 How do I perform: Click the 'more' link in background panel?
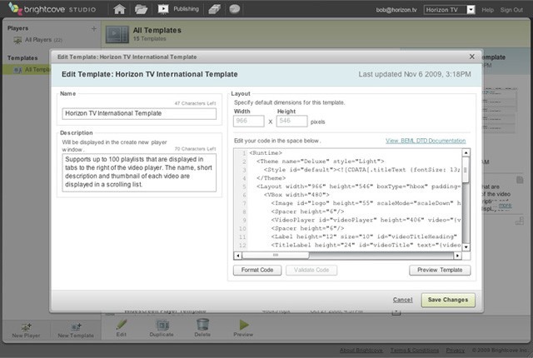tap(506, 205)
